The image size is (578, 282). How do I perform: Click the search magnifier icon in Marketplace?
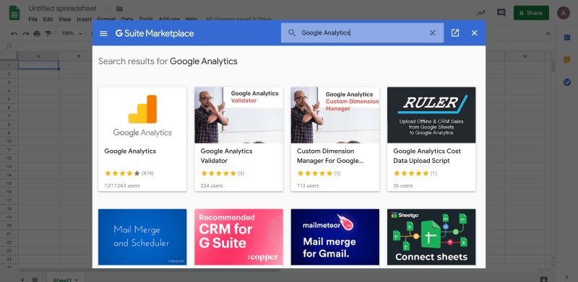[292, 33]
